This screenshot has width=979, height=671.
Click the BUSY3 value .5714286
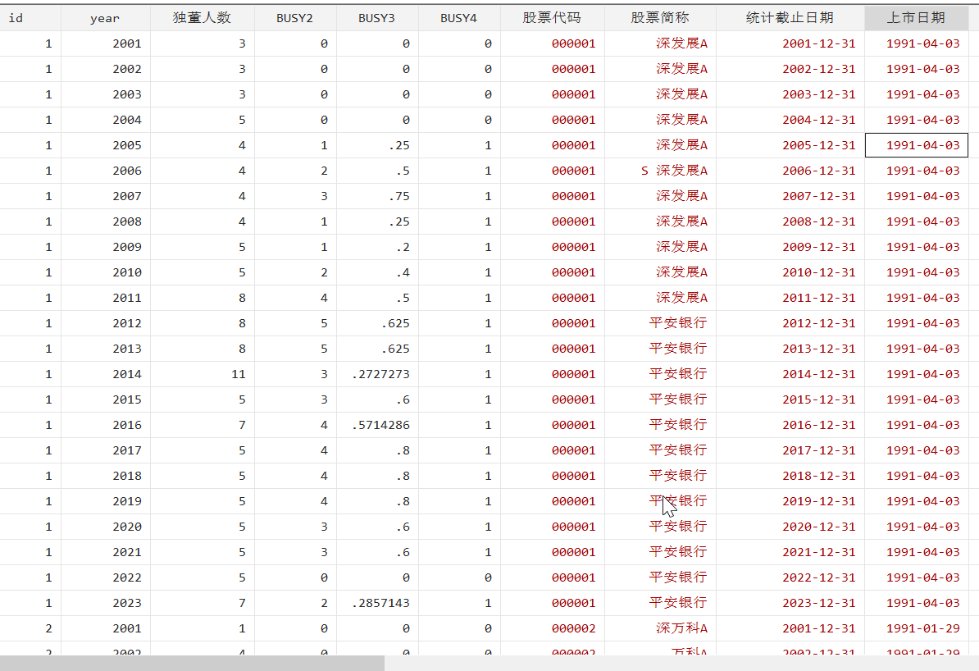377,425
